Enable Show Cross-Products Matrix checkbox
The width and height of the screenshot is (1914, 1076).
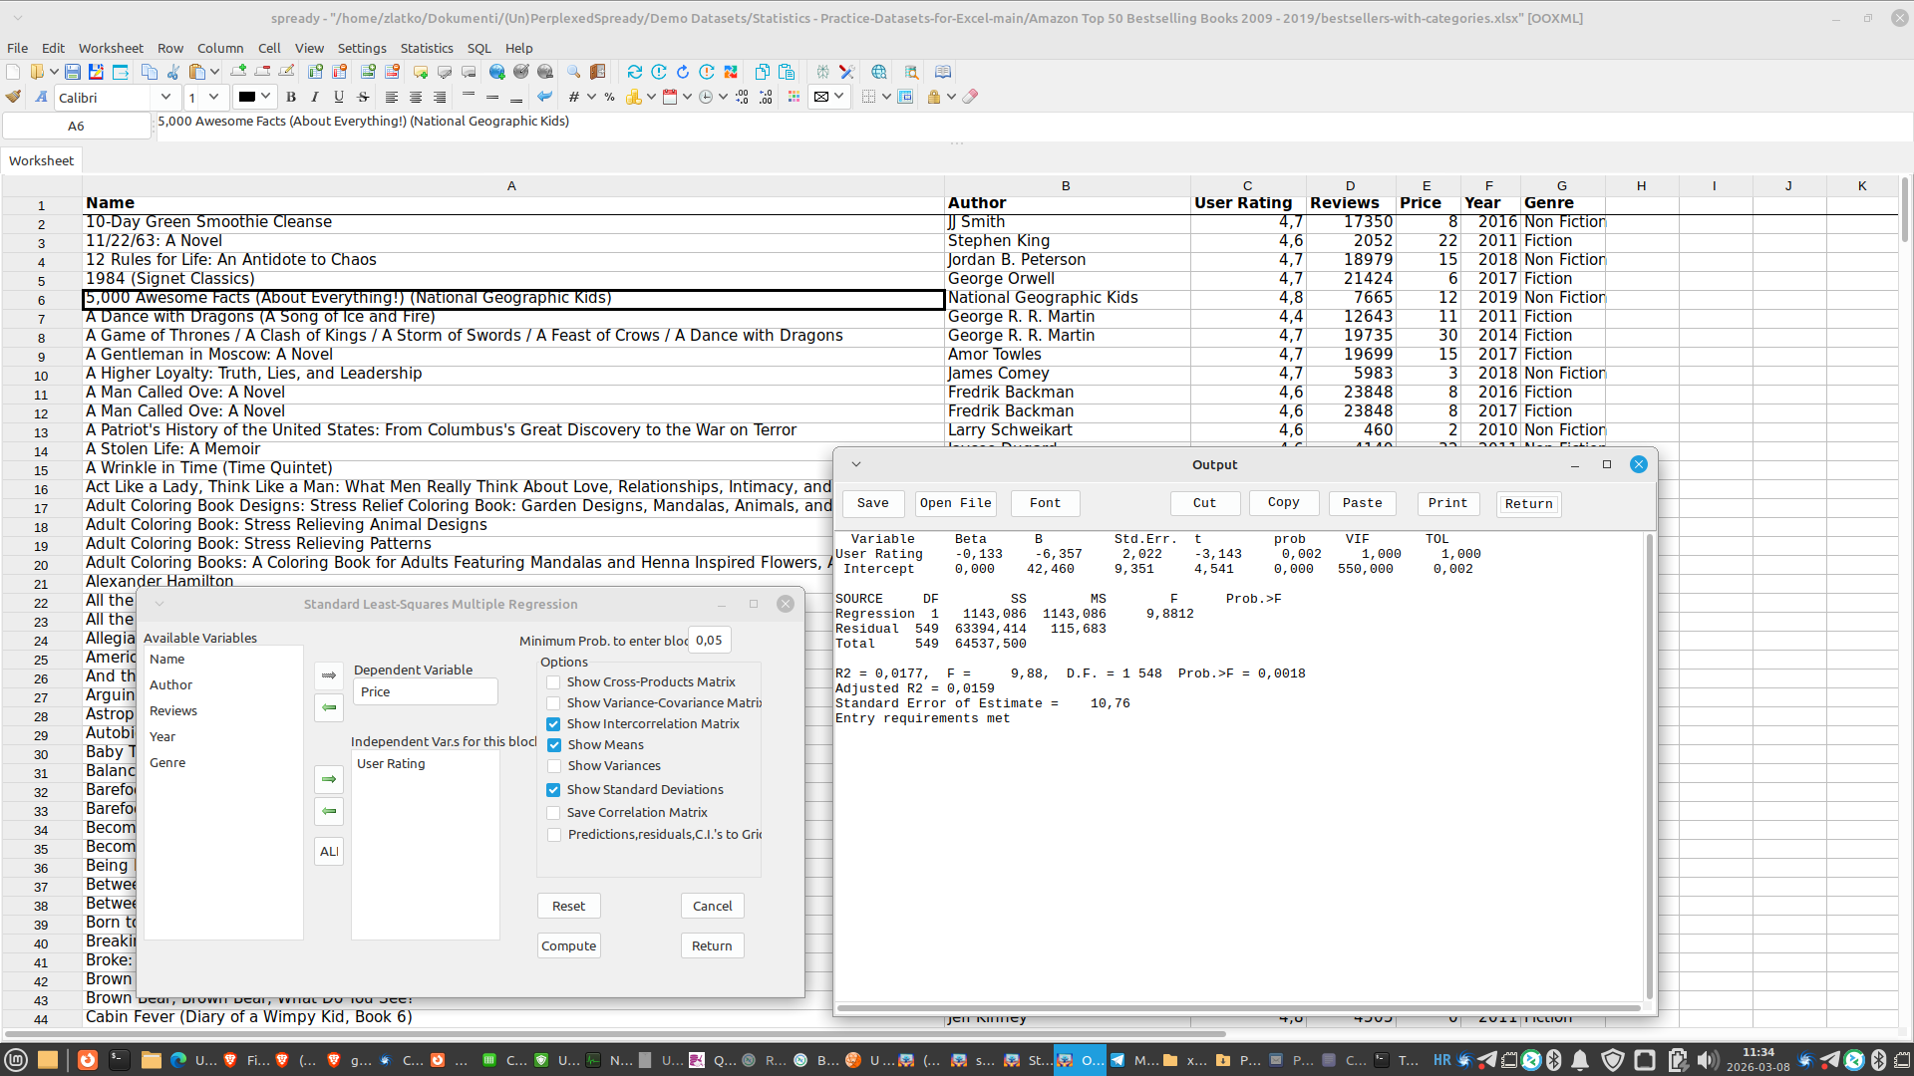coord(553,682)
